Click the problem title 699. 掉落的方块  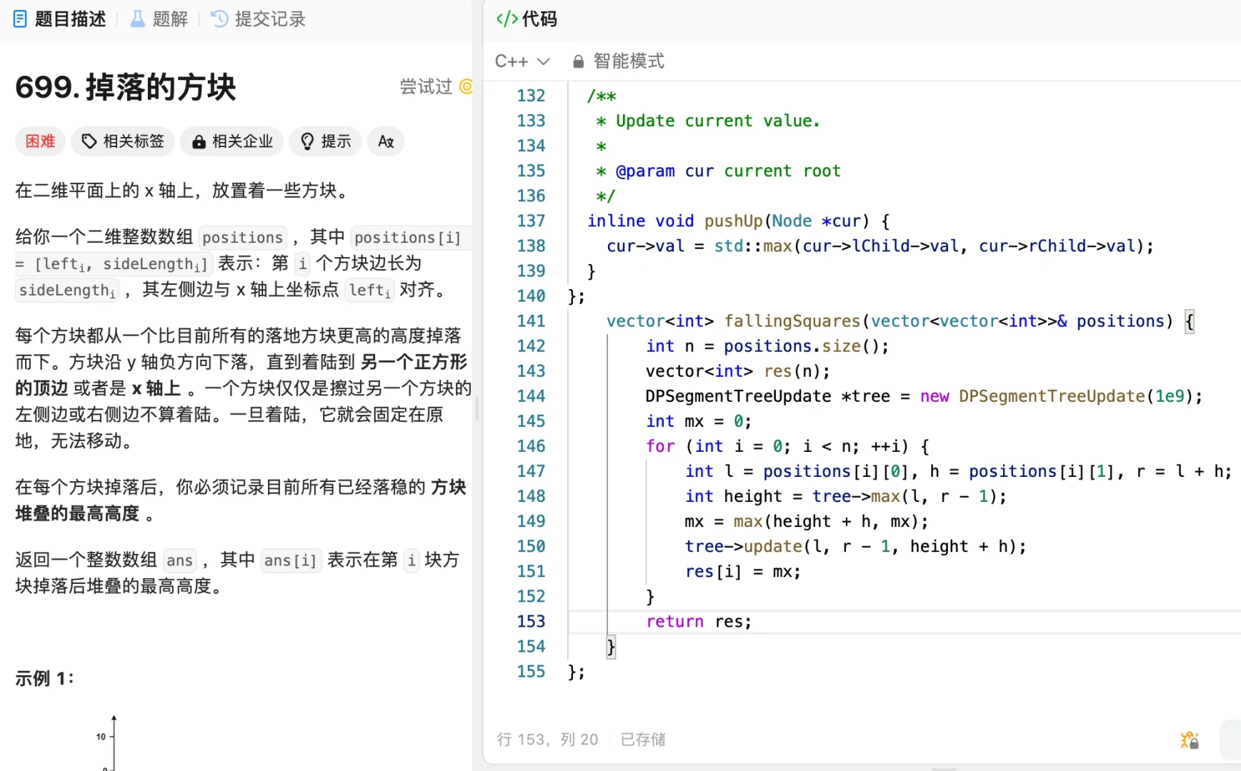[x=126, y=87]
